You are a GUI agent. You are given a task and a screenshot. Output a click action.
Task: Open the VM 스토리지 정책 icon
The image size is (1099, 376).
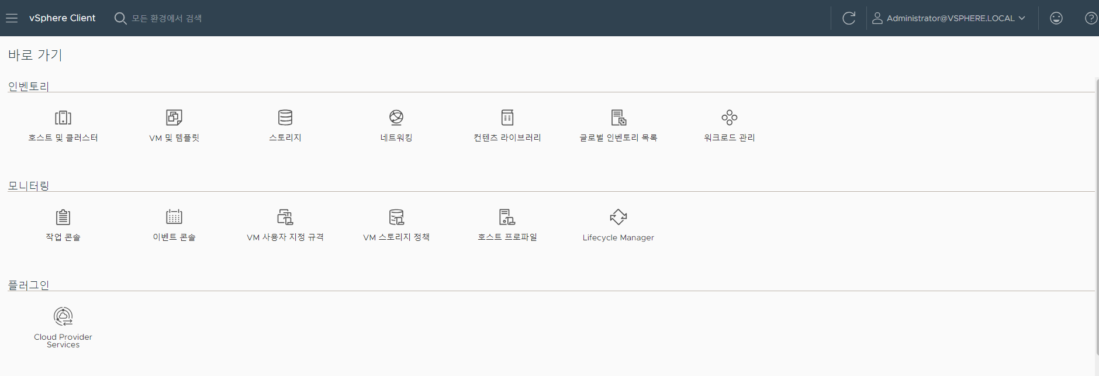(396, 217)
